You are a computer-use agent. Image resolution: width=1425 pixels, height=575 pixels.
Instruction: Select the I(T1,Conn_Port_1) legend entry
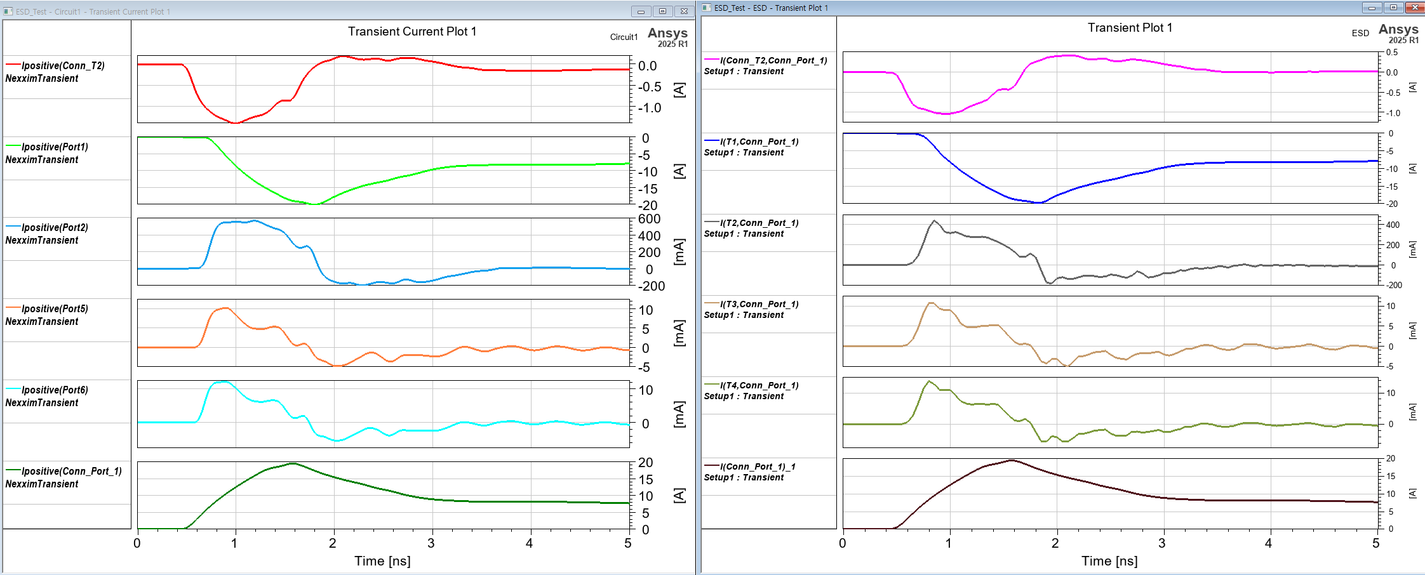click(759, 142)
